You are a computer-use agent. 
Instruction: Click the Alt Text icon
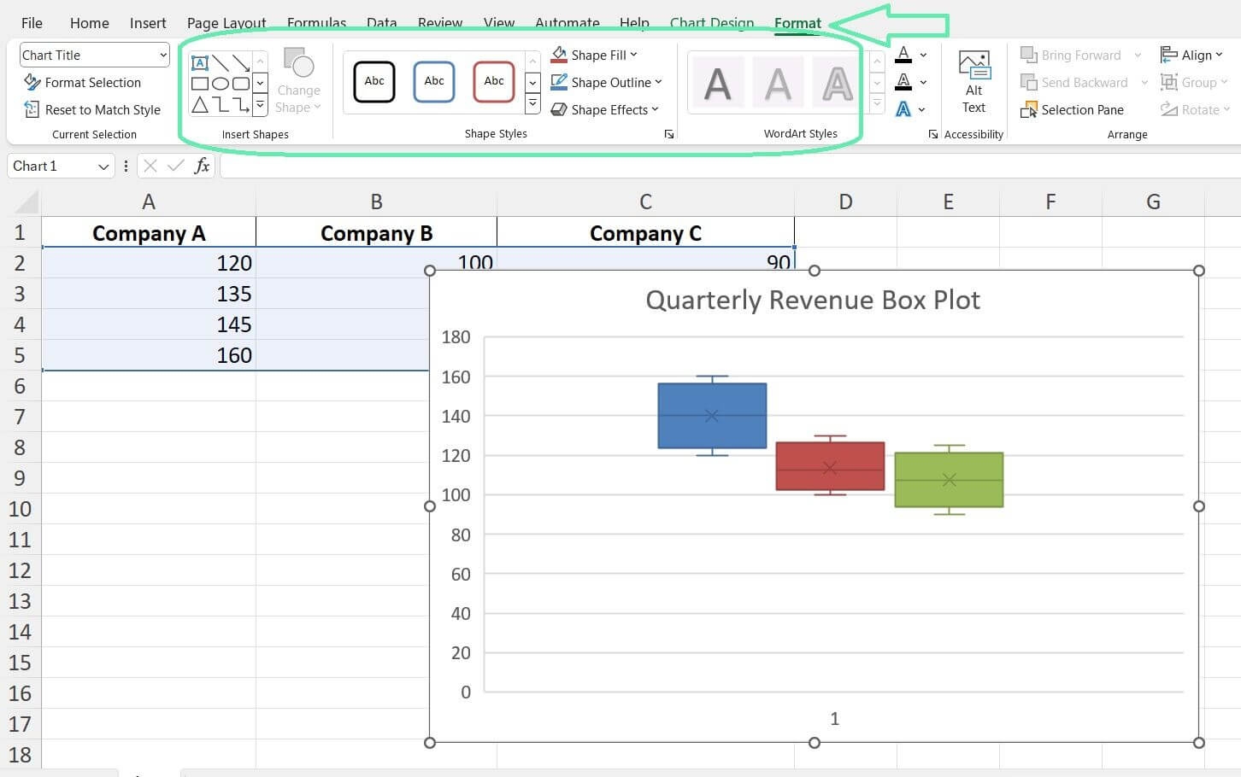tap(973, 82)
